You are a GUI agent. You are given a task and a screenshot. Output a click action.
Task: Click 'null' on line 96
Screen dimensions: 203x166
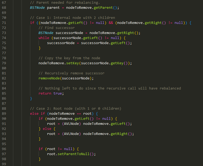(x=68, y=149)
